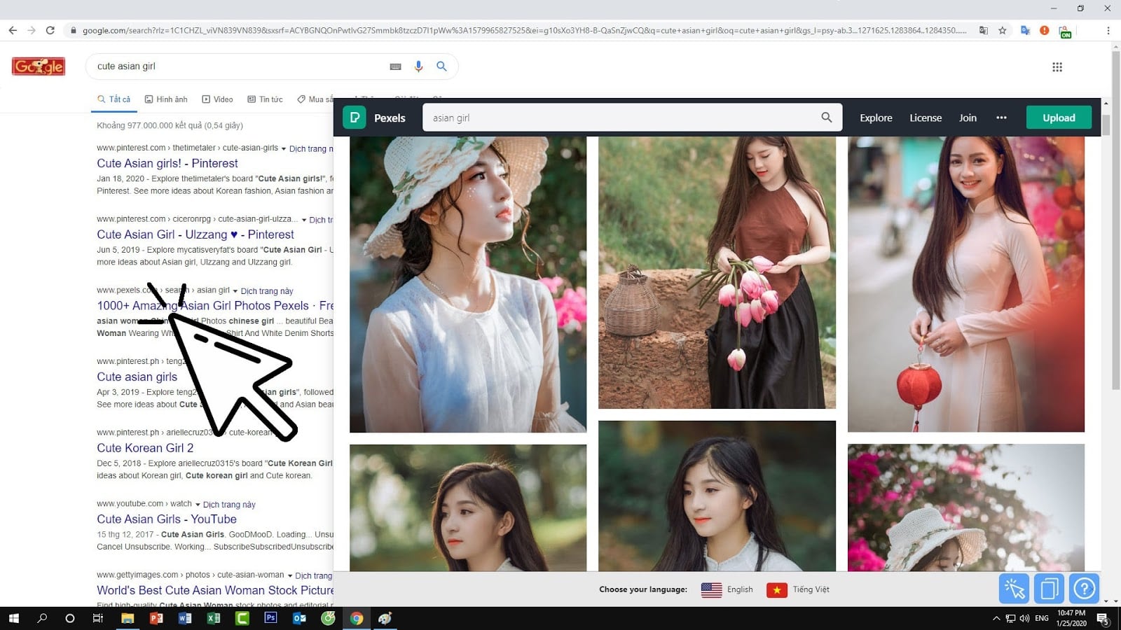1121x630 pixels.
Task: Click the Chrome page vertical scrollbar
Action: pyautogui.click(x=1116, y=220)
